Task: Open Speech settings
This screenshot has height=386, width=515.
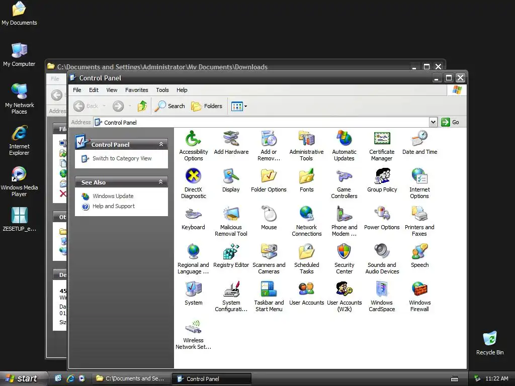Action: (x=419, y=256)
